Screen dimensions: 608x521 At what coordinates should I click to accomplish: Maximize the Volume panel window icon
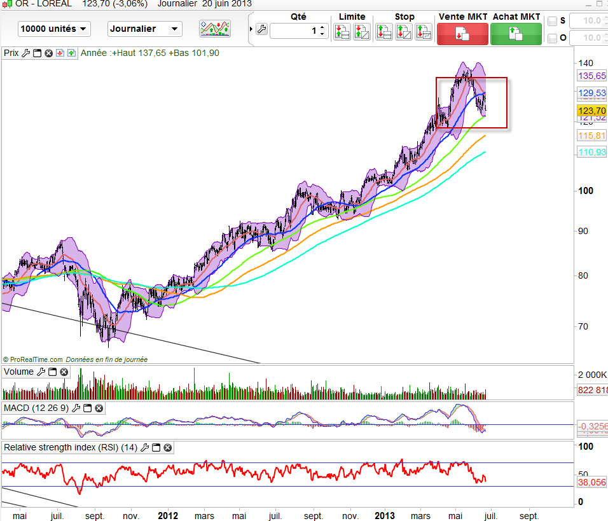click(x=53, y=372)
